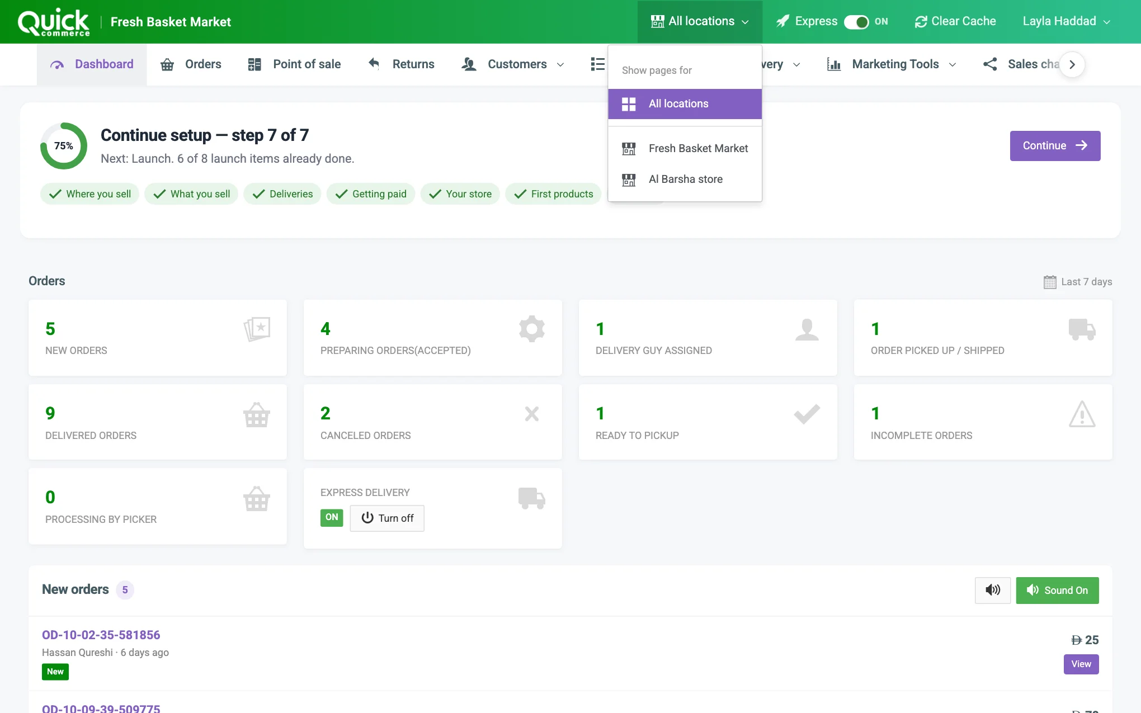Select Fresh Basket Market location
Viewport: 1141px width, 713px height.
pos(685,149)
